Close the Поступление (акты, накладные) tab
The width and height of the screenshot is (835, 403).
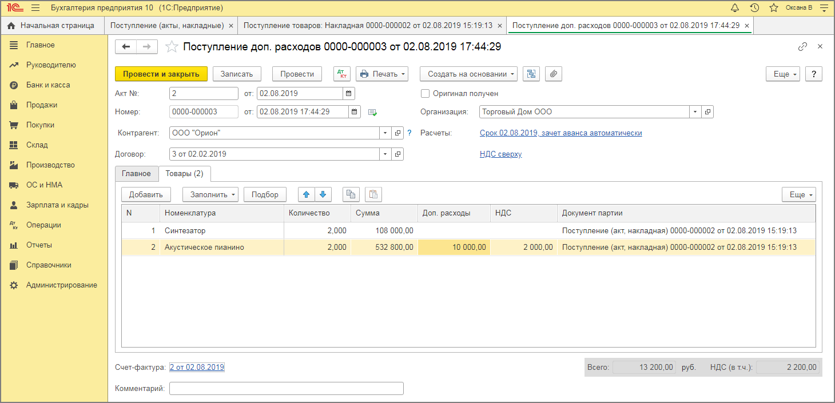pos(231,26)
